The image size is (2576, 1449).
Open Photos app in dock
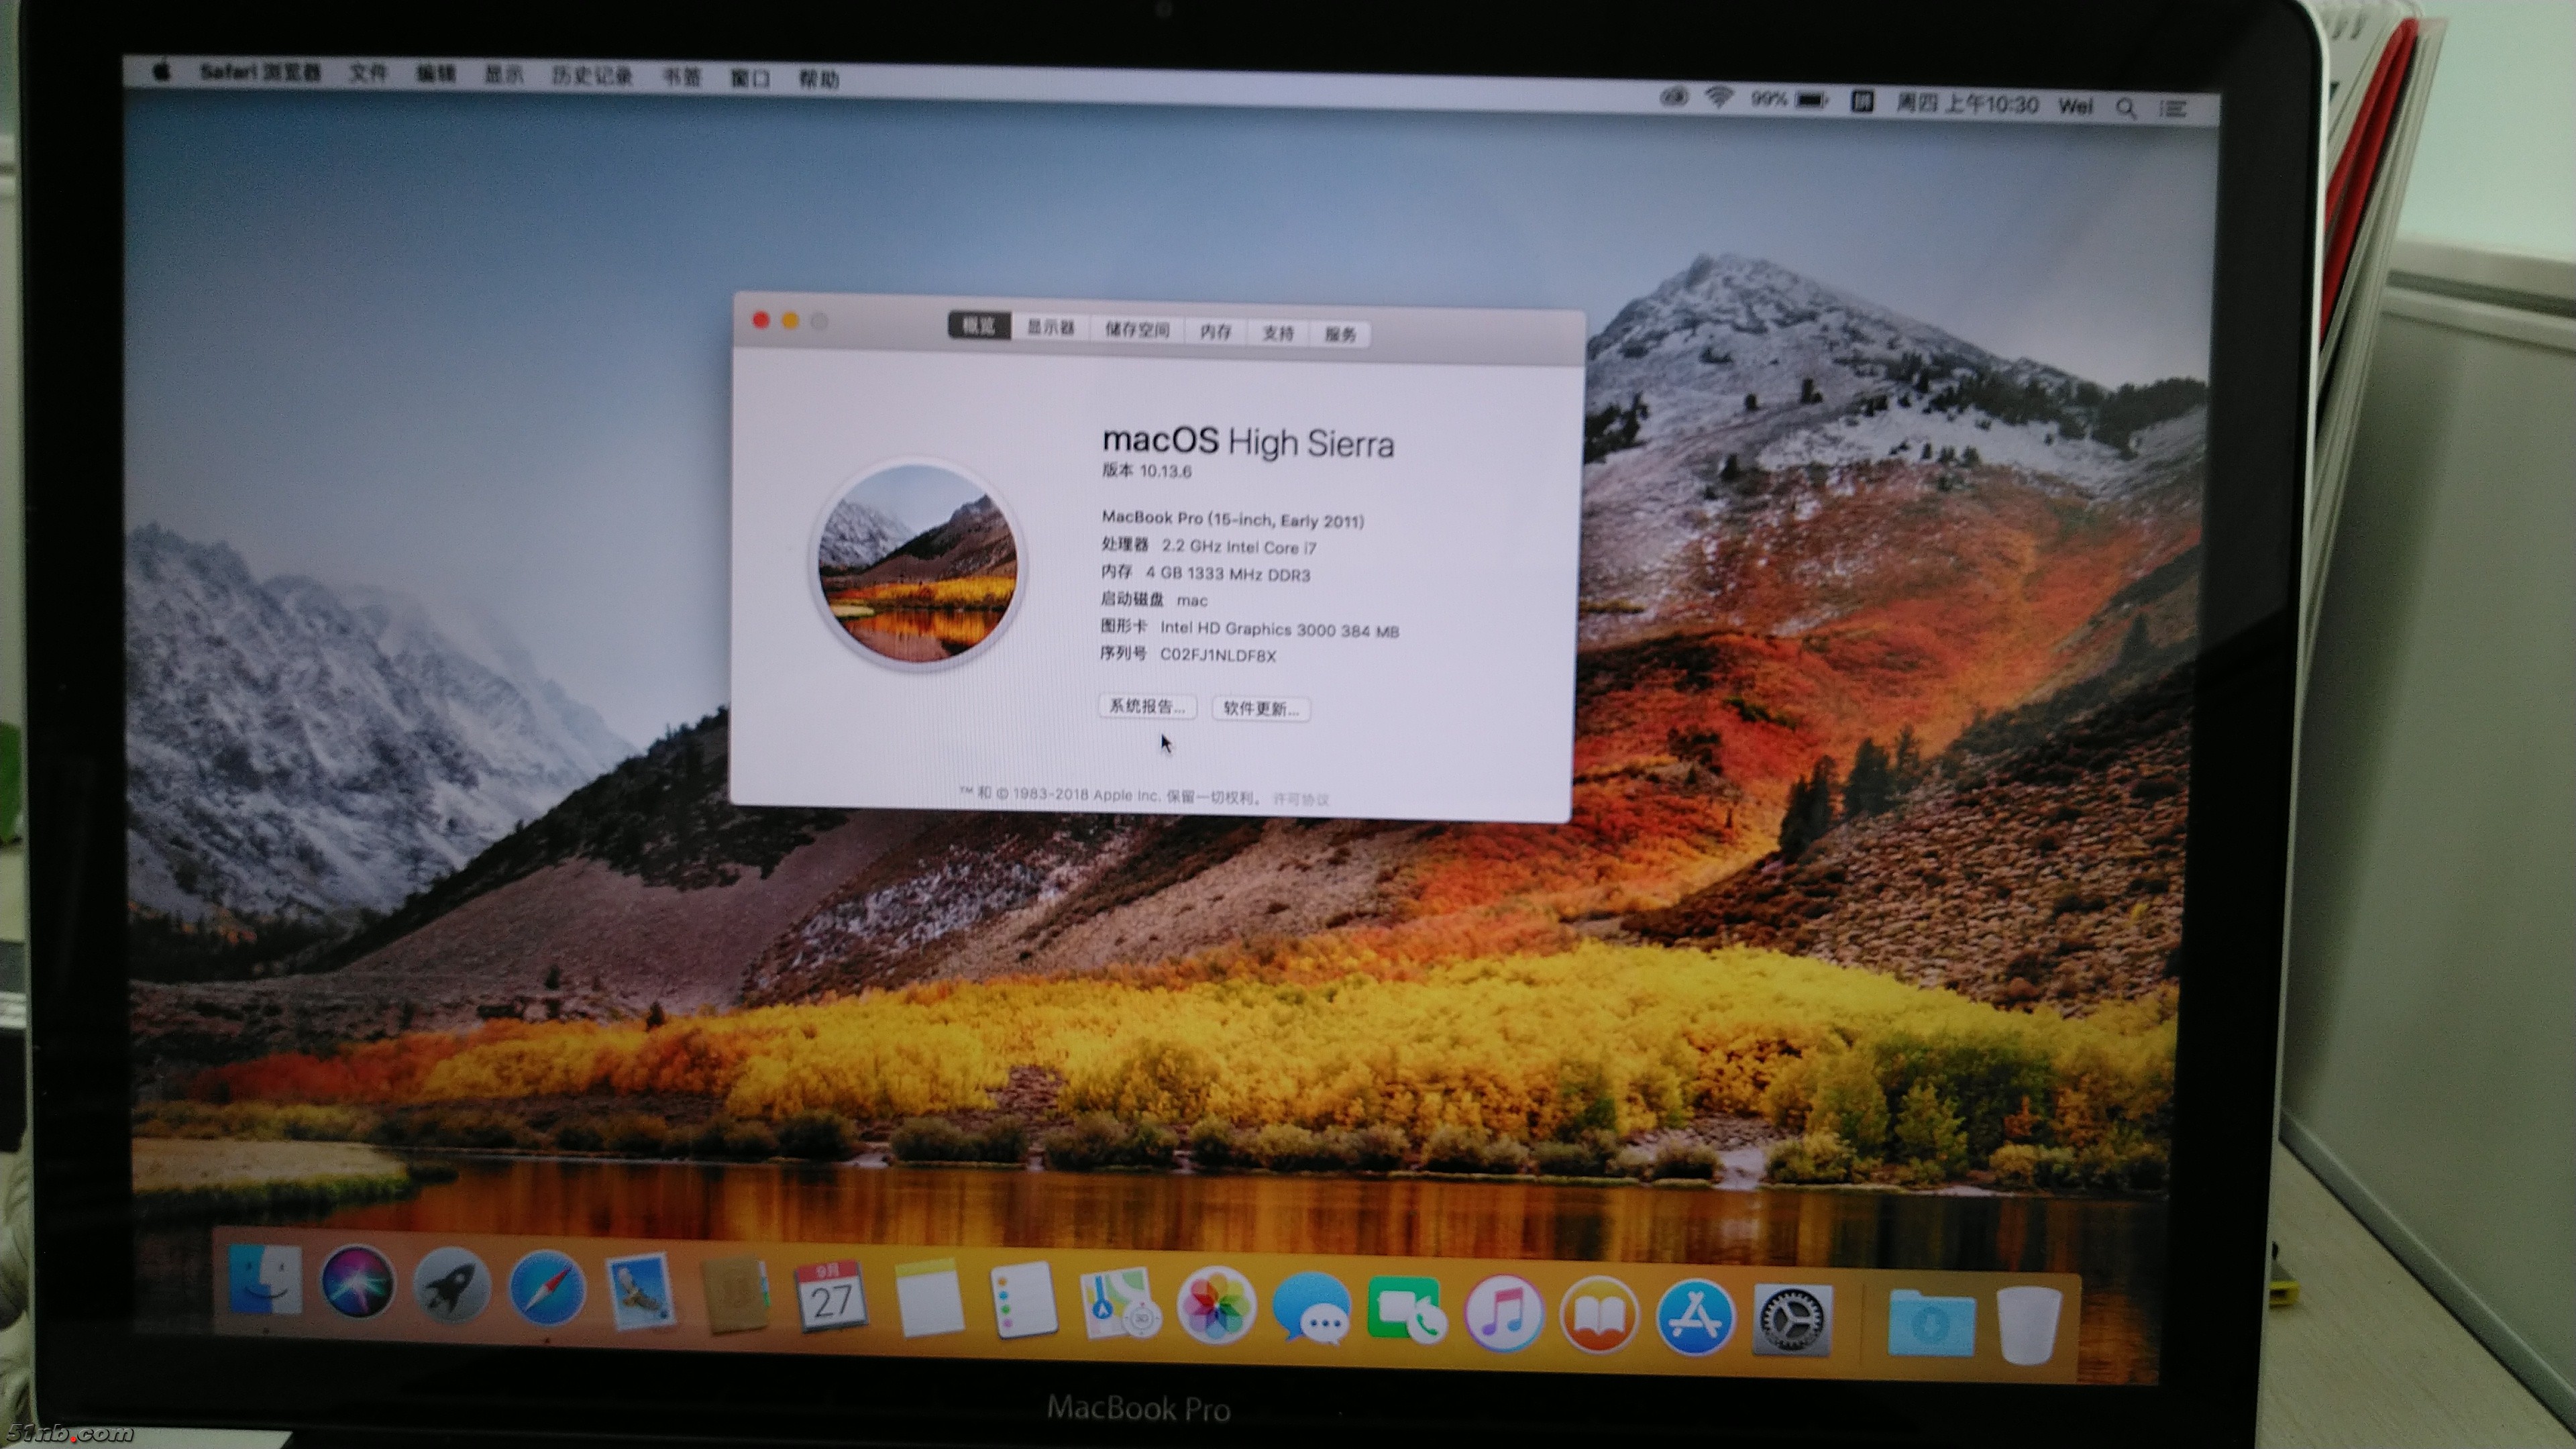point(1215,1306)
